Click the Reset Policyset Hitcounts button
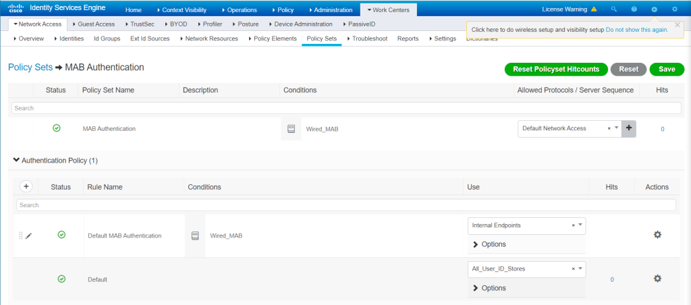 coord(556,70)
